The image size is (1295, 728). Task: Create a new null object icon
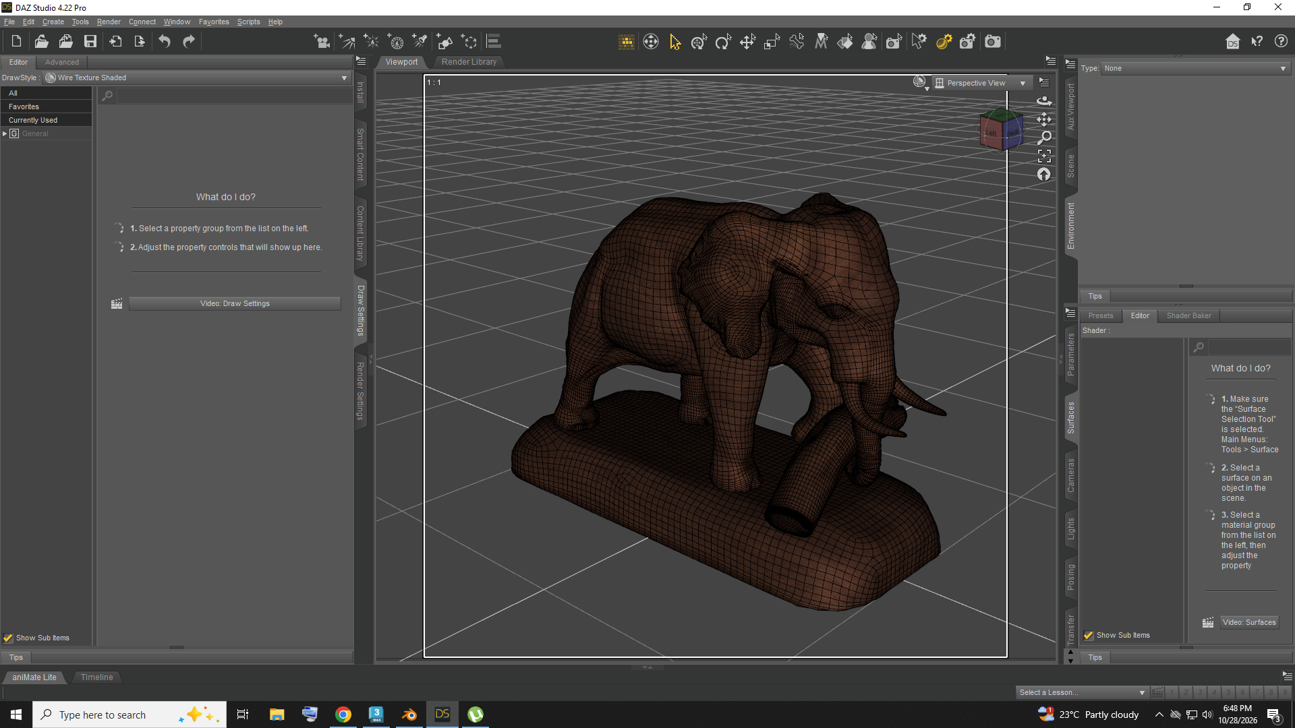[469, 42]
